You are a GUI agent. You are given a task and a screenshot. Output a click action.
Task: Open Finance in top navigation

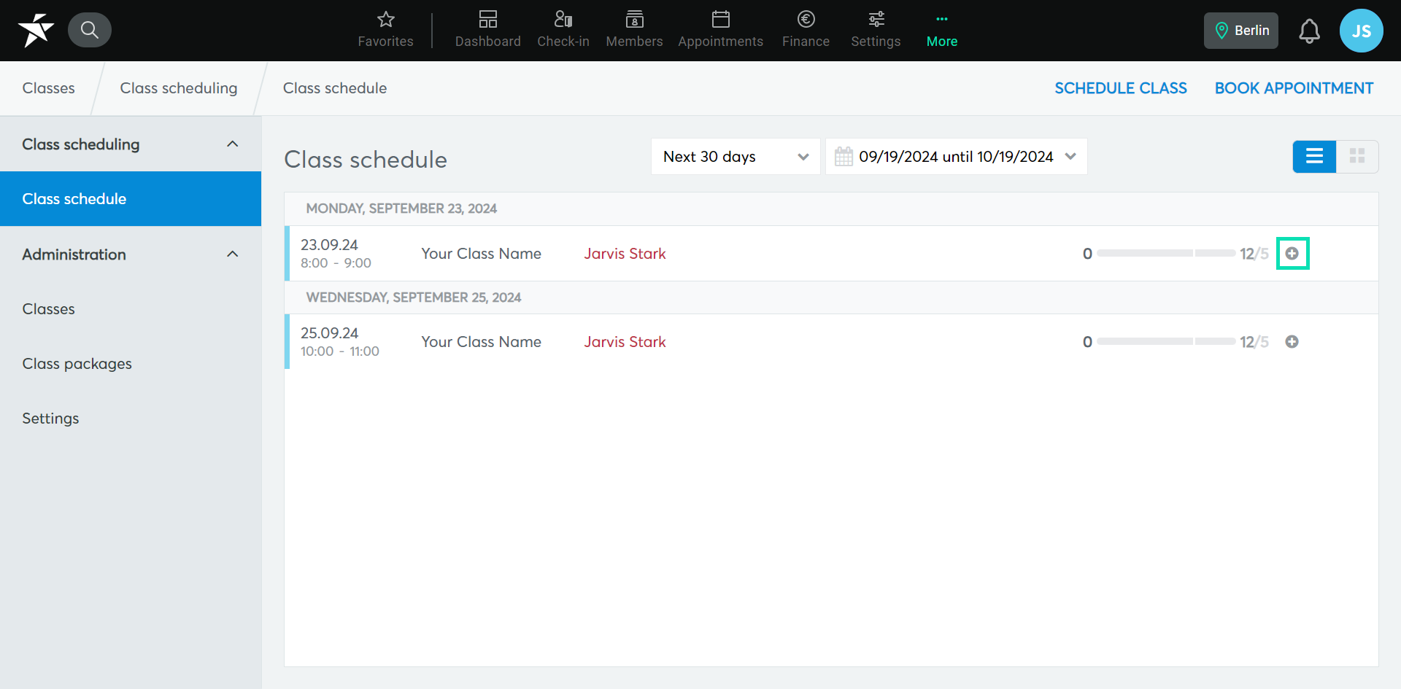pos(806,30)
